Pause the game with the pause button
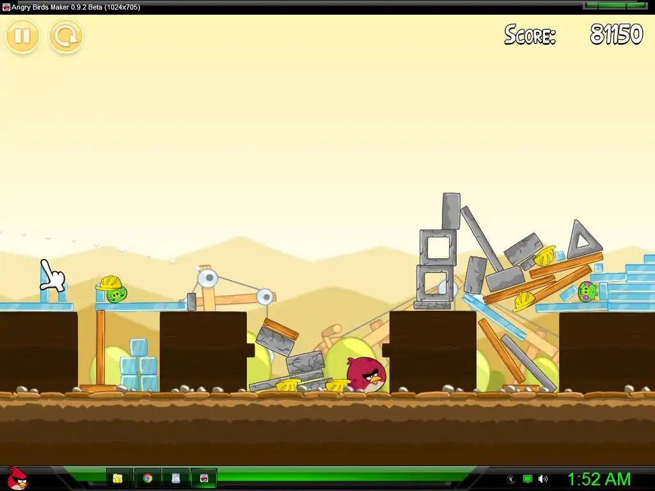 coord(22,36)
